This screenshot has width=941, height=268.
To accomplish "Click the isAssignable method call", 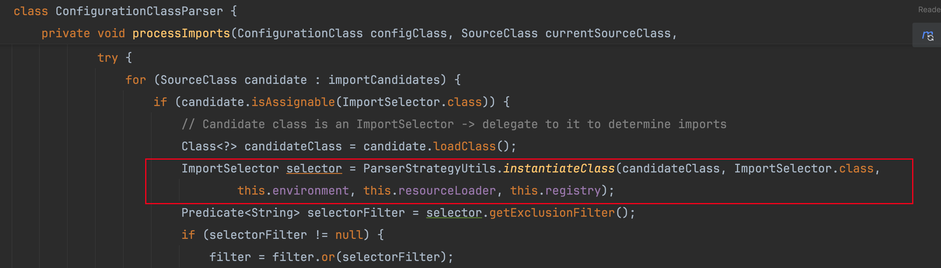I will point(293,102).
